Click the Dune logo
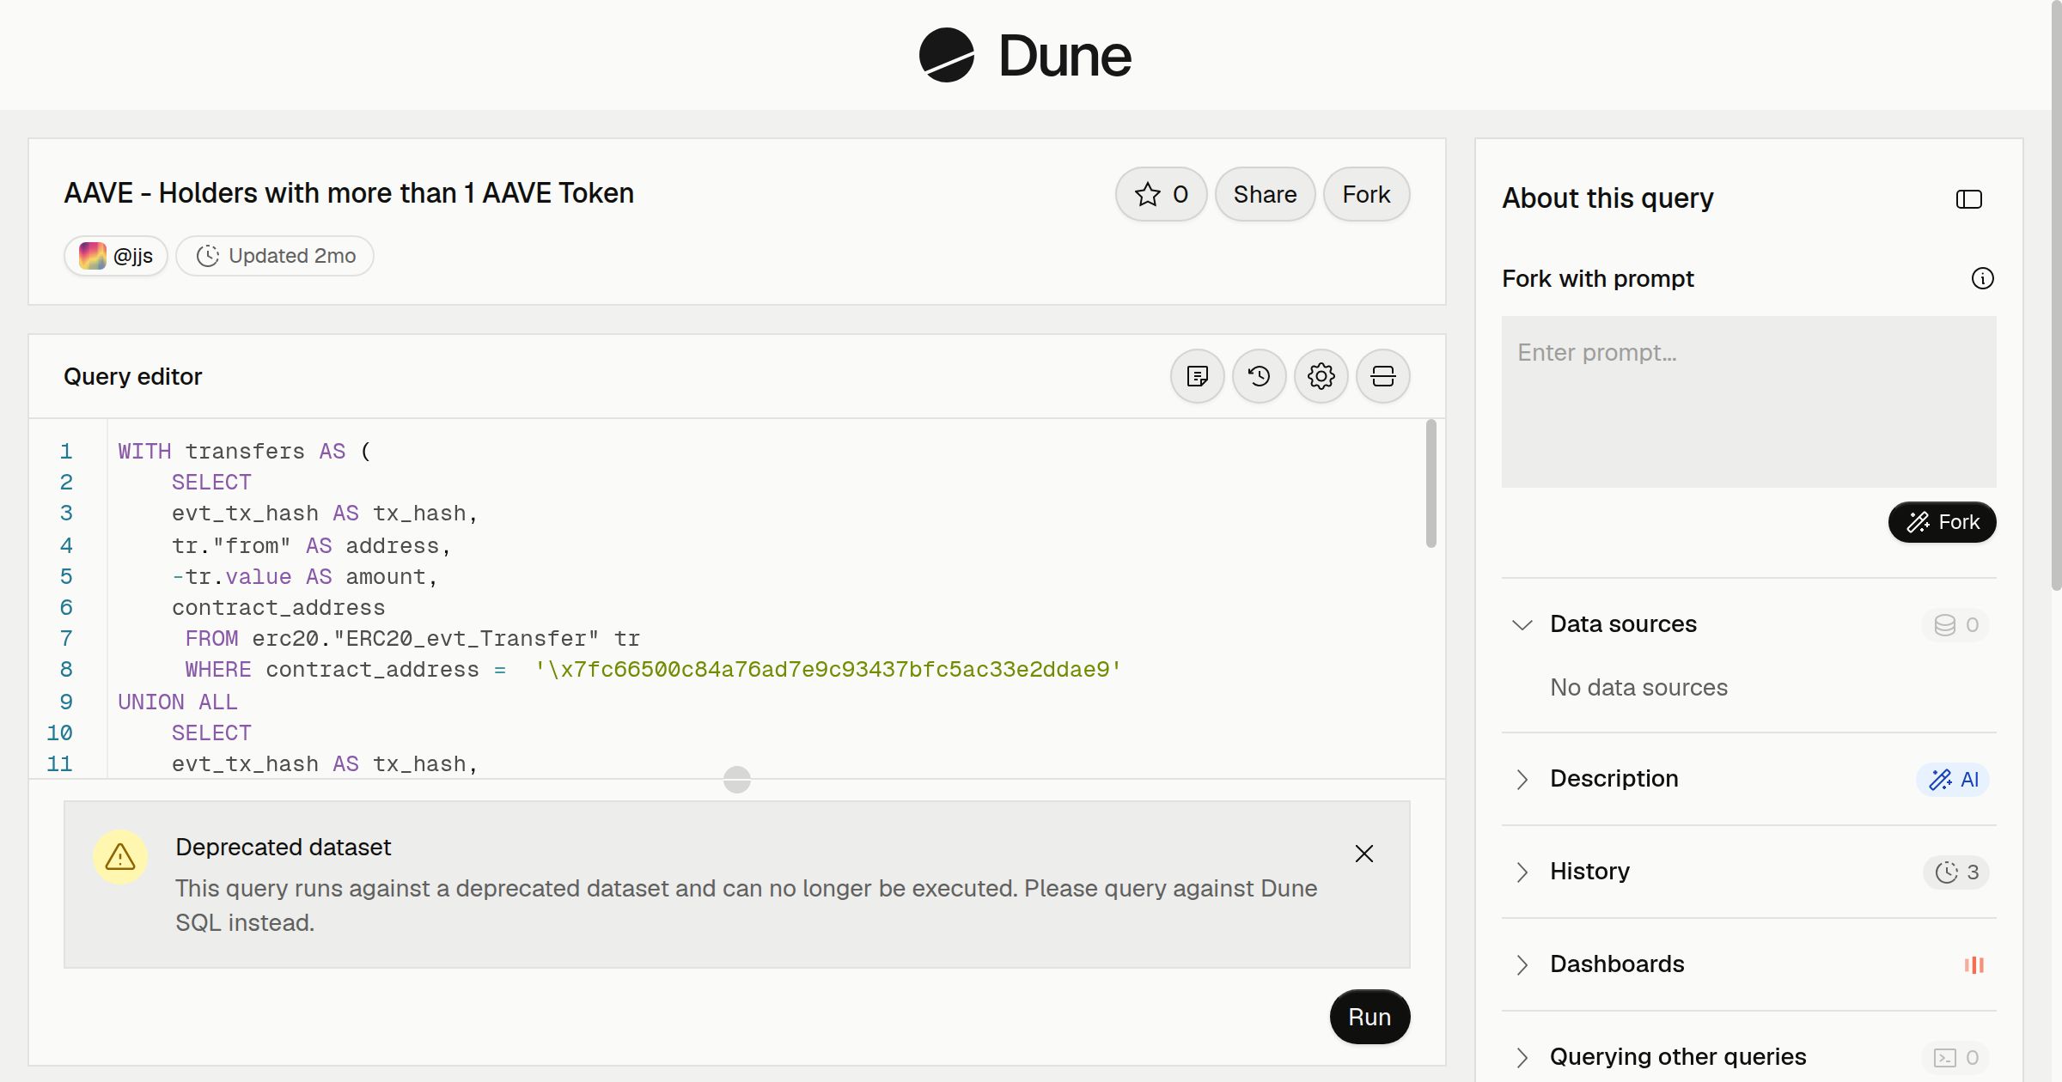 [x=1025, y=55]
